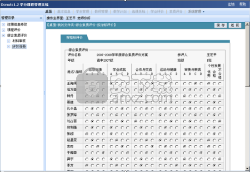250x172 pixels.
Task: Set 于海森 思想道德 to grade A
Action: 87,153
